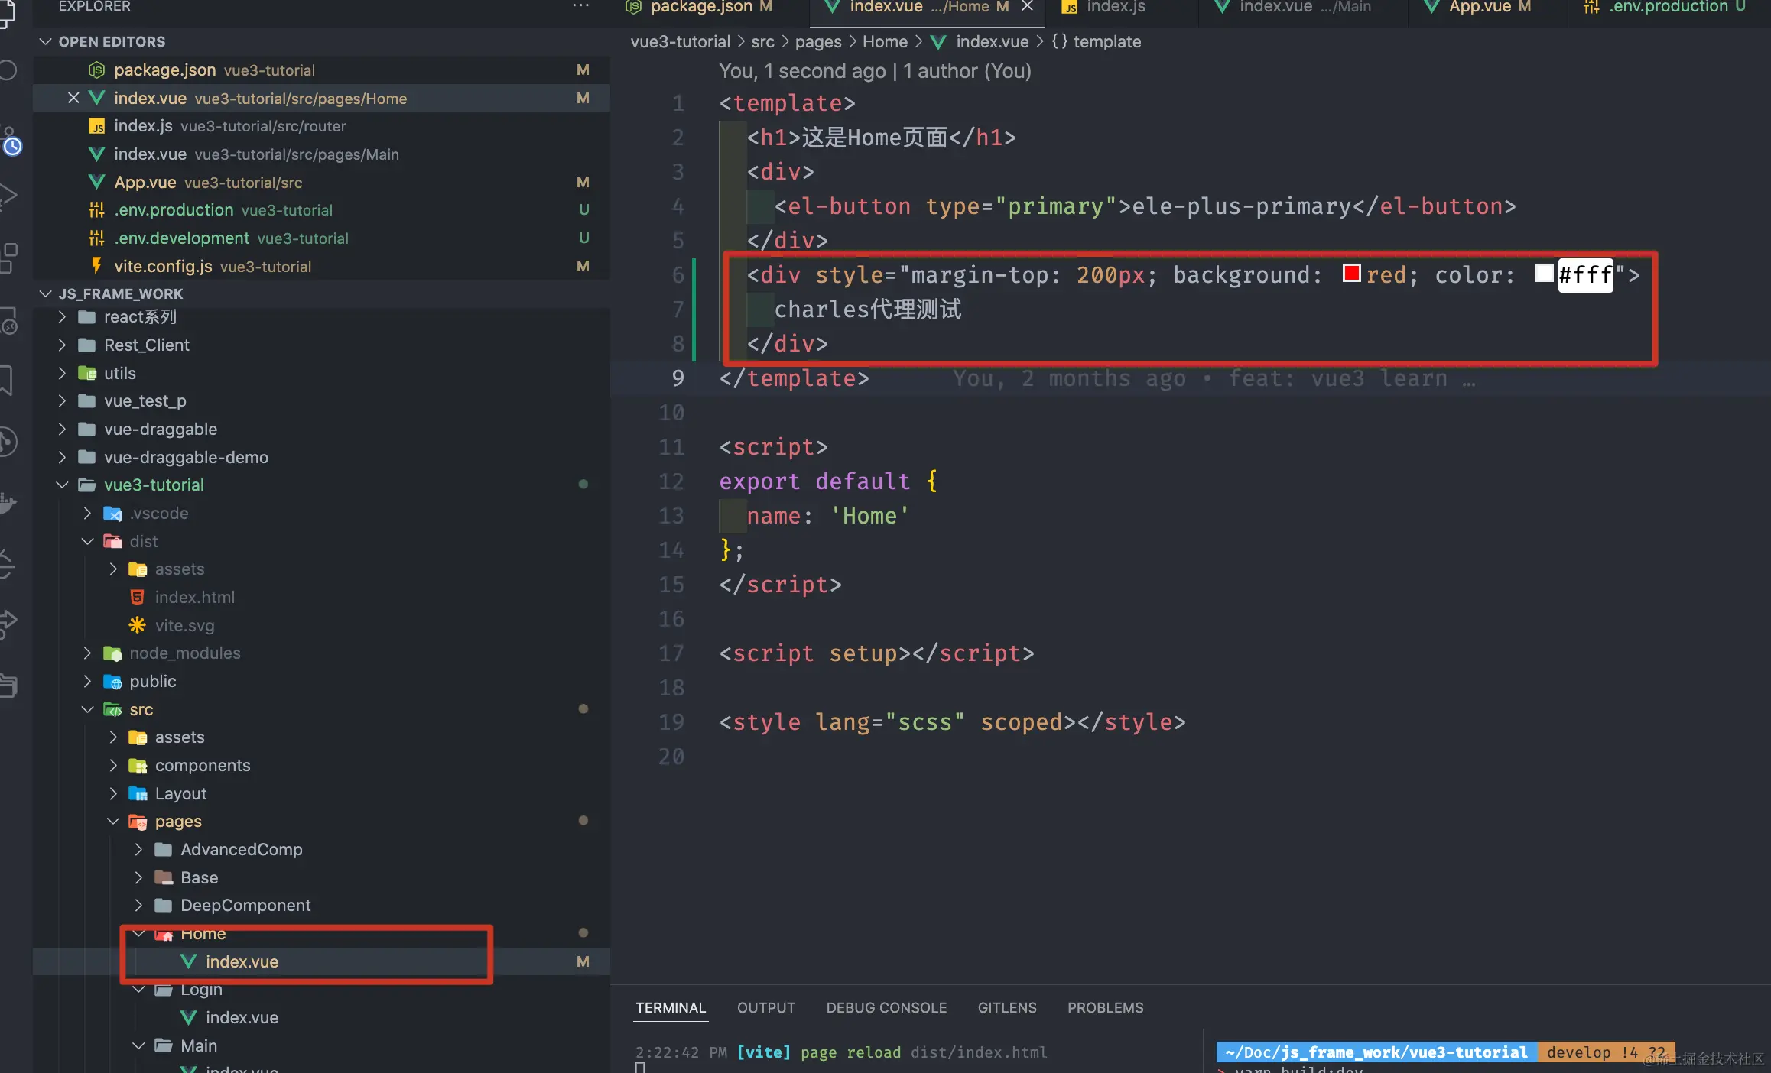Image resolution: width=1771 pixels, height=1073 pixels.
Task: Collapse the vue3-tutorial folder
Action: [x=62, y=485]
